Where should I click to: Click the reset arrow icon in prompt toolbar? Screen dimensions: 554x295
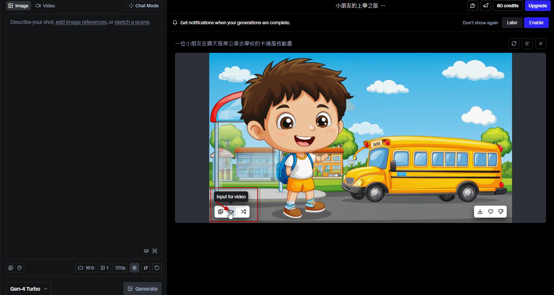pos(157,268)
